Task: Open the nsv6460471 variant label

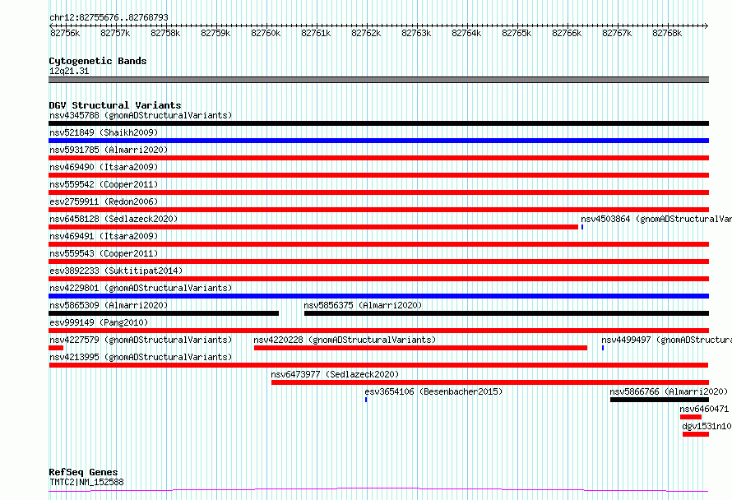Action: point(704,409)
